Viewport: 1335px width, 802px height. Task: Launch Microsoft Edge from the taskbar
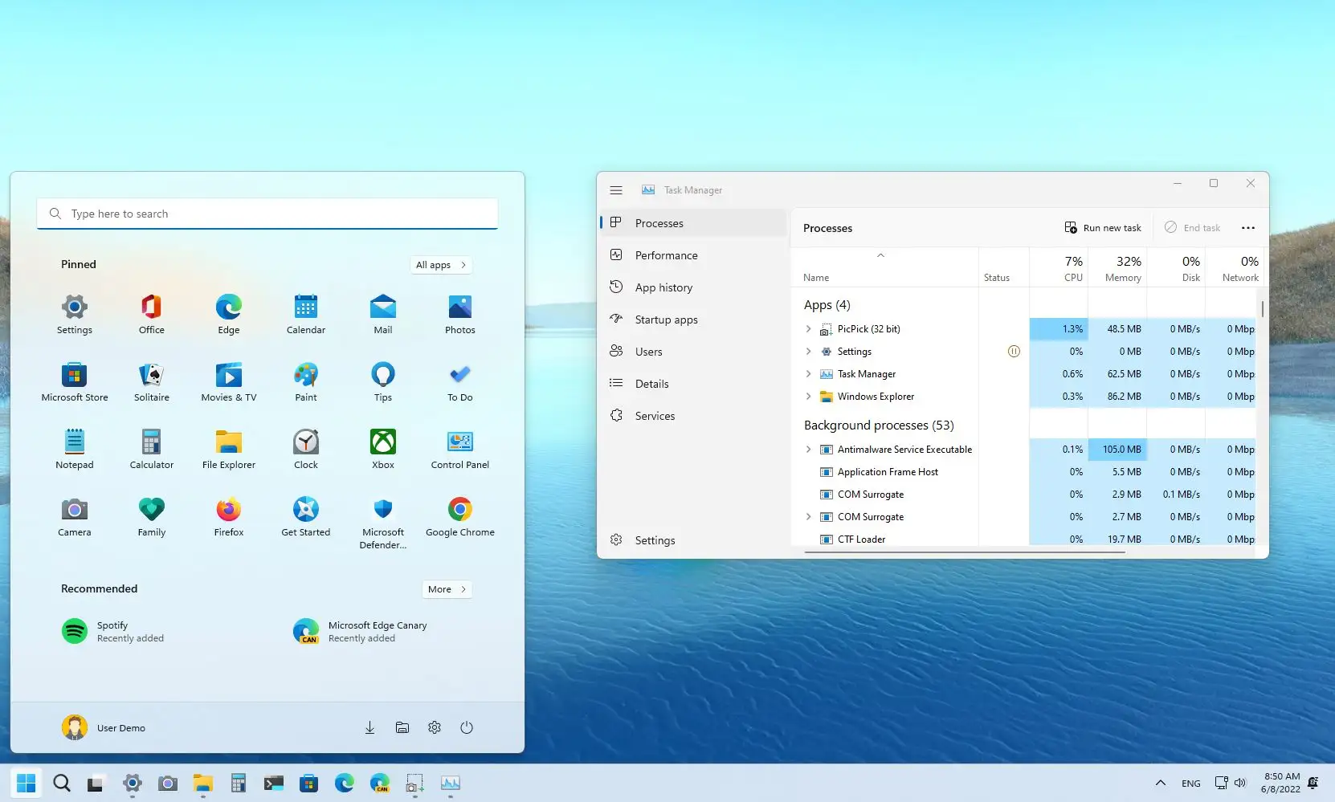[x=344, y=784]
